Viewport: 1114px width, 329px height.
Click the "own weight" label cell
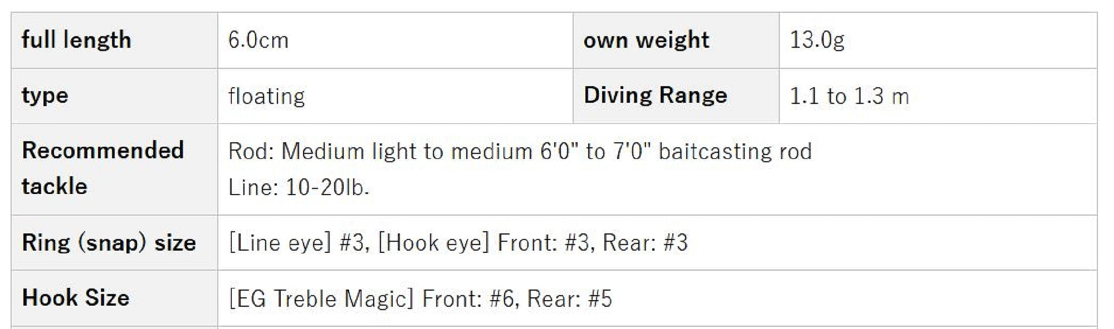click(x=646, y=41)
